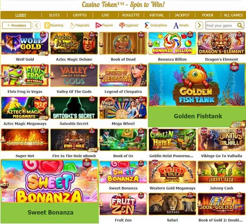Show more providers with right arrow
246x224 pixels.
pyautogui.click(x=199, y=25)
